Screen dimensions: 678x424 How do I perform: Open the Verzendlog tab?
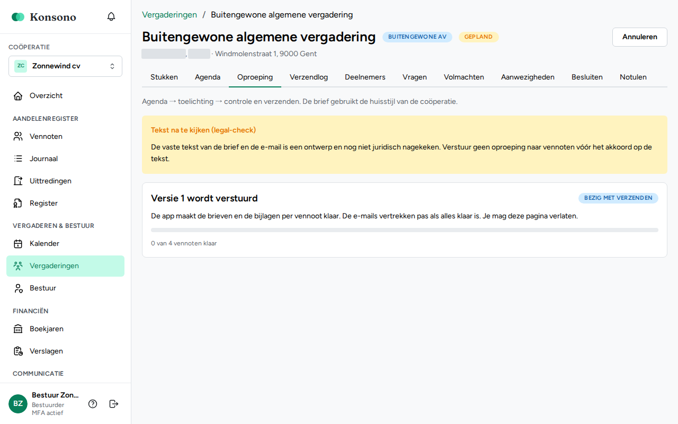(309, 77)
